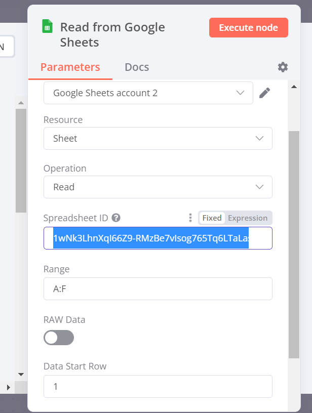Click the Spreadsheet ID help question mark

click(115, 218)
